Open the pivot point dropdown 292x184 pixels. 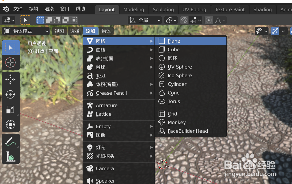(x=171, y=20)
